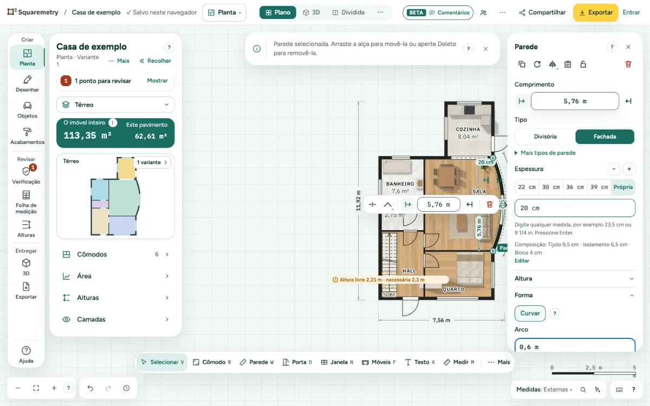Click the undo arrow icon

[90, 388]
